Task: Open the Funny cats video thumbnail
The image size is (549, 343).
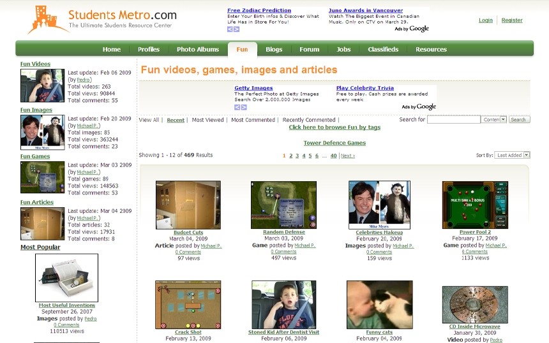Action: pos(379,305)
